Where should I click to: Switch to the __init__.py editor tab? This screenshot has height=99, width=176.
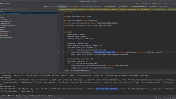[x=164, y=7]
